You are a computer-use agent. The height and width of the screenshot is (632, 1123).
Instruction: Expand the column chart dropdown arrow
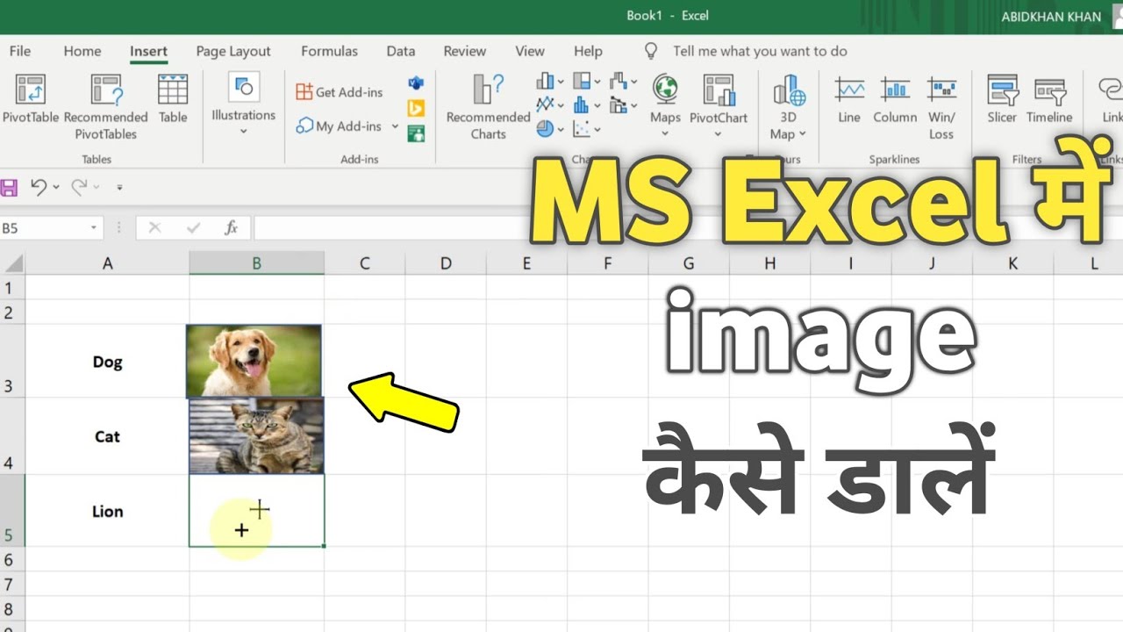(x=561, y=83)
